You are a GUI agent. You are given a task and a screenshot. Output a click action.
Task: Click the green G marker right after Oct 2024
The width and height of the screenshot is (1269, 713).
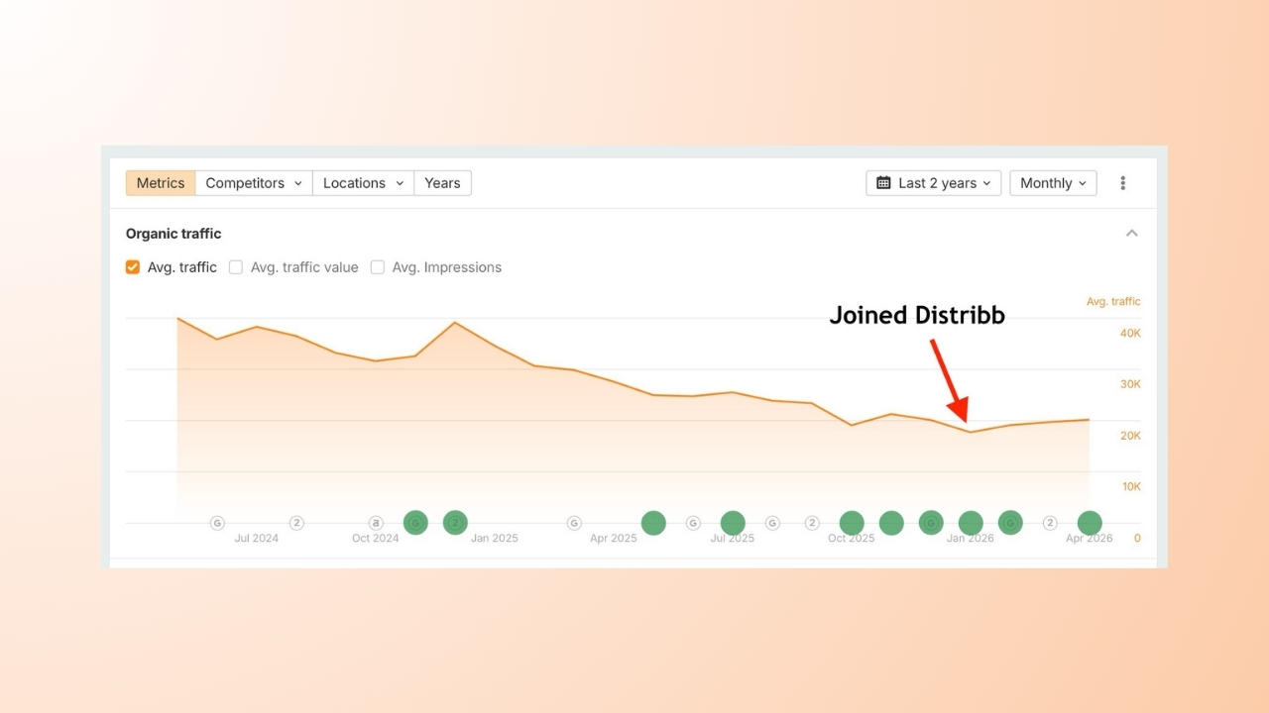[x=415, y=523]
